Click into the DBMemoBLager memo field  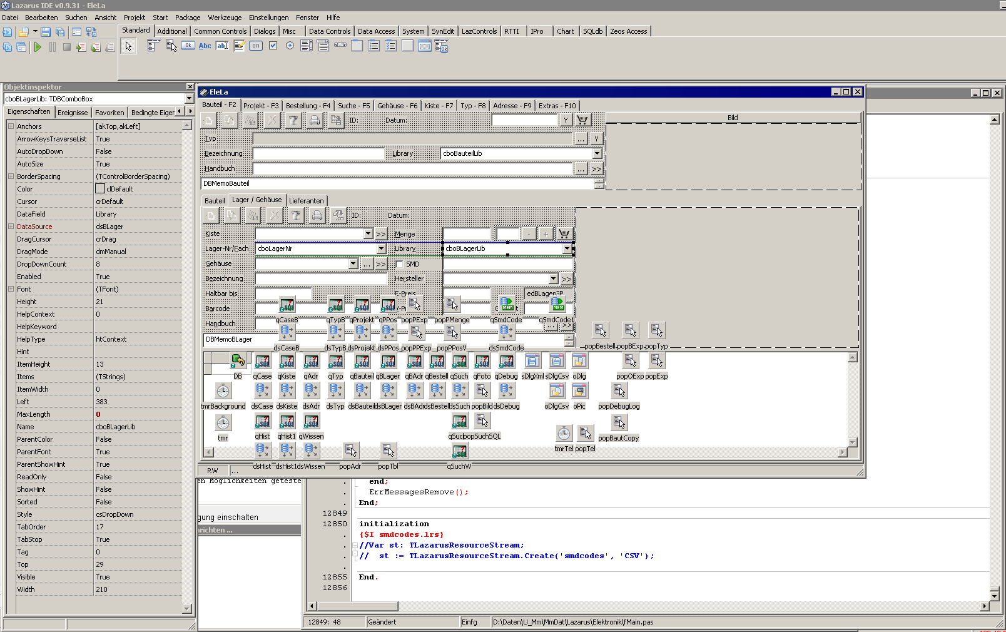tap(383, 340)
